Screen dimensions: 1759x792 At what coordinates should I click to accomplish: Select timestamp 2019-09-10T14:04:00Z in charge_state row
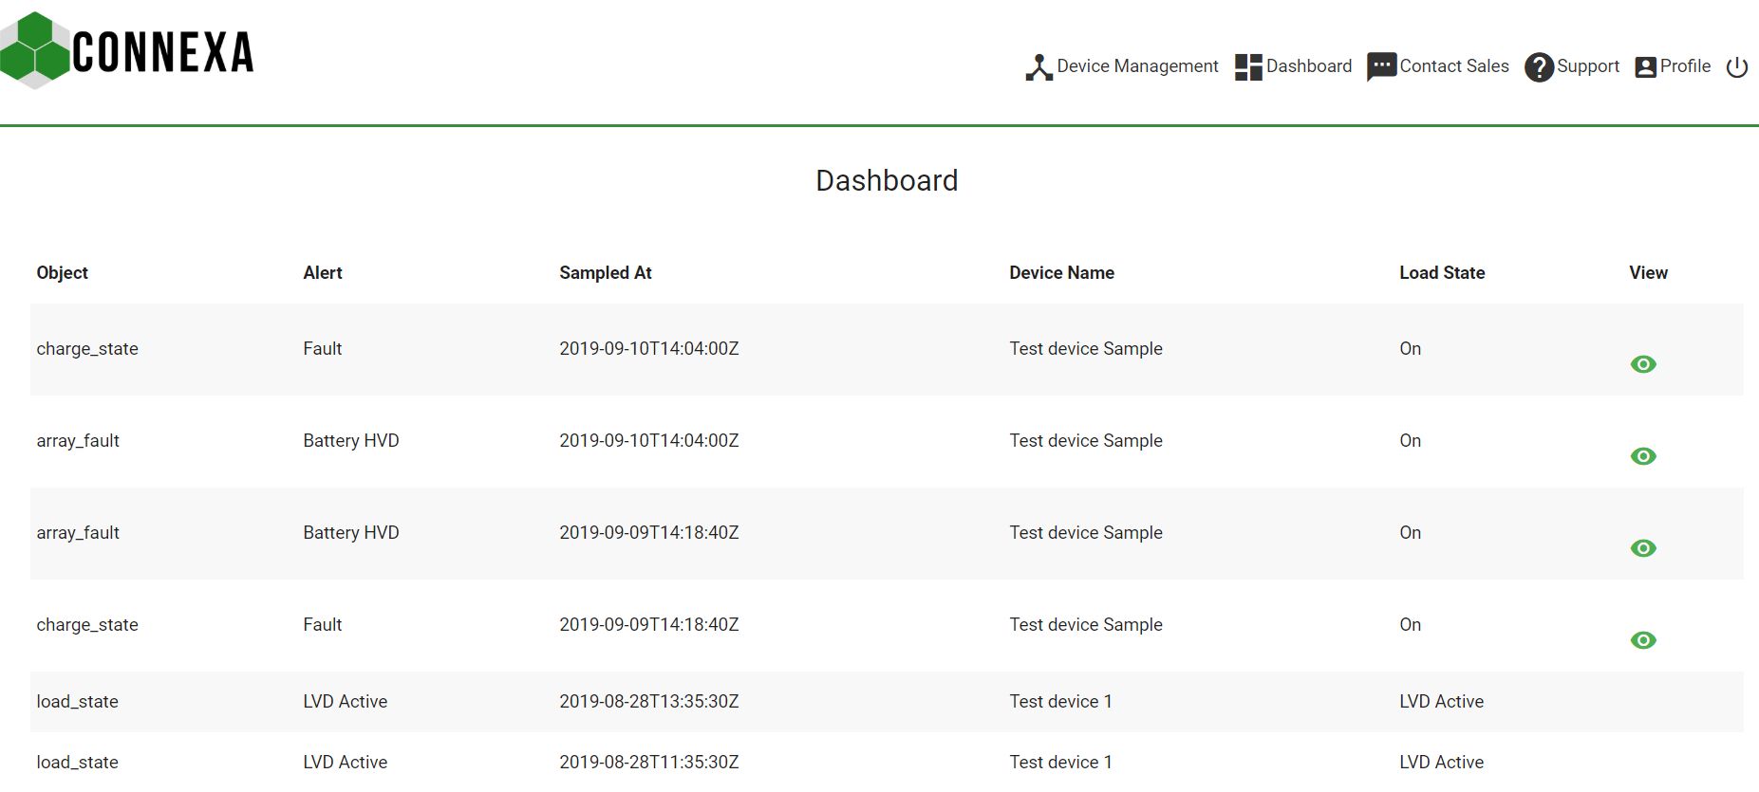(x=649, y=349)
